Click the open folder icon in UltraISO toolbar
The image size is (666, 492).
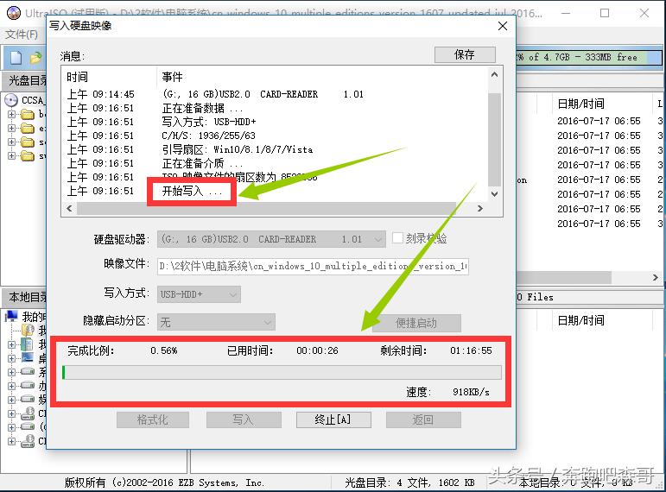[36, 57]
